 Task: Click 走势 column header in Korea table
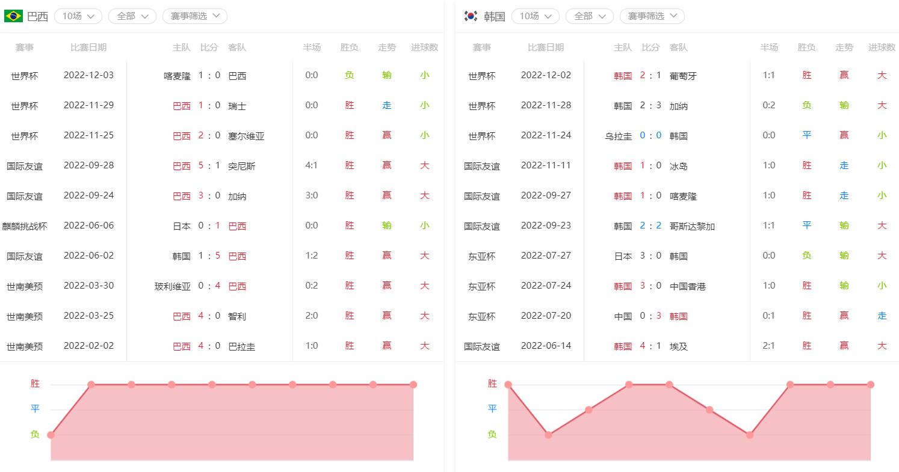[x=844, y=48]
